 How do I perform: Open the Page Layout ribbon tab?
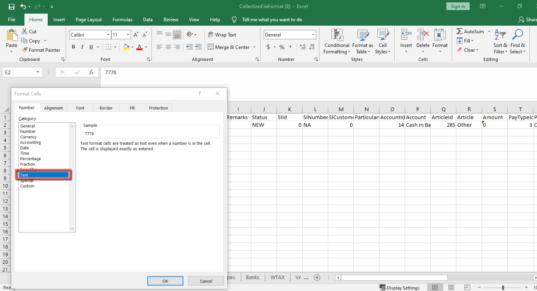89,20
